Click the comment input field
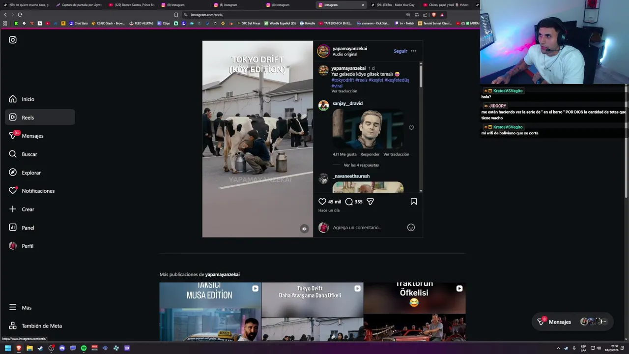 click(368, 228)
